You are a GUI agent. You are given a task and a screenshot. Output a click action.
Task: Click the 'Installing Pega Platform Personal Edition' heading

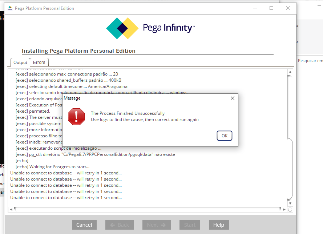[x=79, y=51]
